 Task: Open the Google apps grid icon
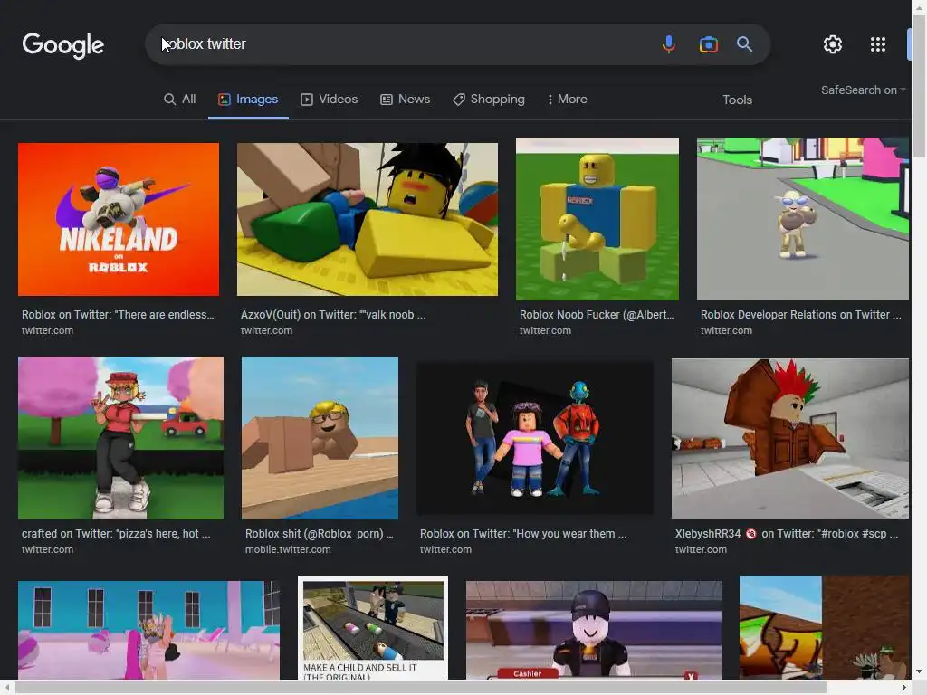coord(878,44)
